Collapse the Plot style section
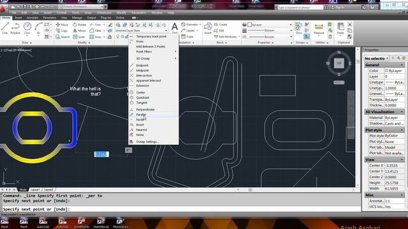Image resolution: width=408 pixels, height=229 pixels. coord(402,130)
